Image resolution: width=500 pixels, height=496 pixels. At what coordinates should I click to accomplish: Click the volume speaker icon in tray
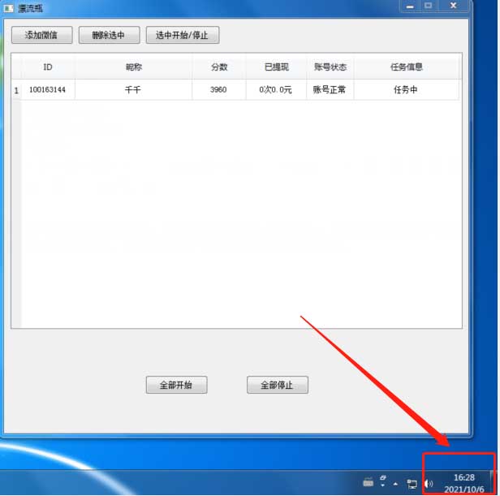tap(429, 484)
